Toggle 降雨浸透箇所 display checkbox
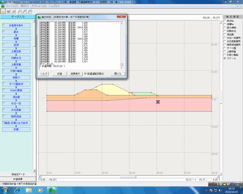Viewport: 243px width, 194px height. coord(225,45)
